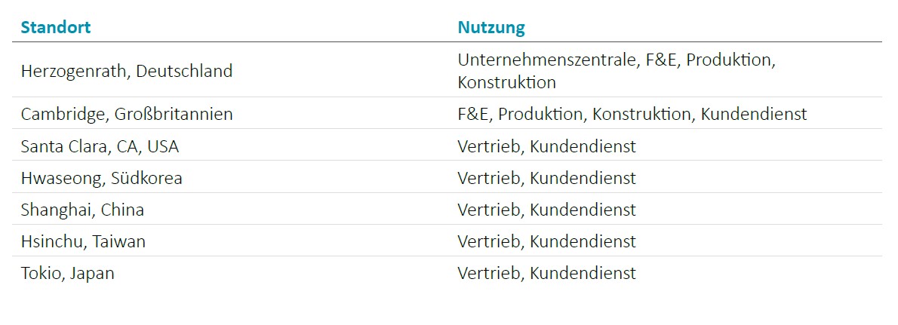
Task: Select the Hsinchu, Taiwan cell
Action: (x=84, y=241)
